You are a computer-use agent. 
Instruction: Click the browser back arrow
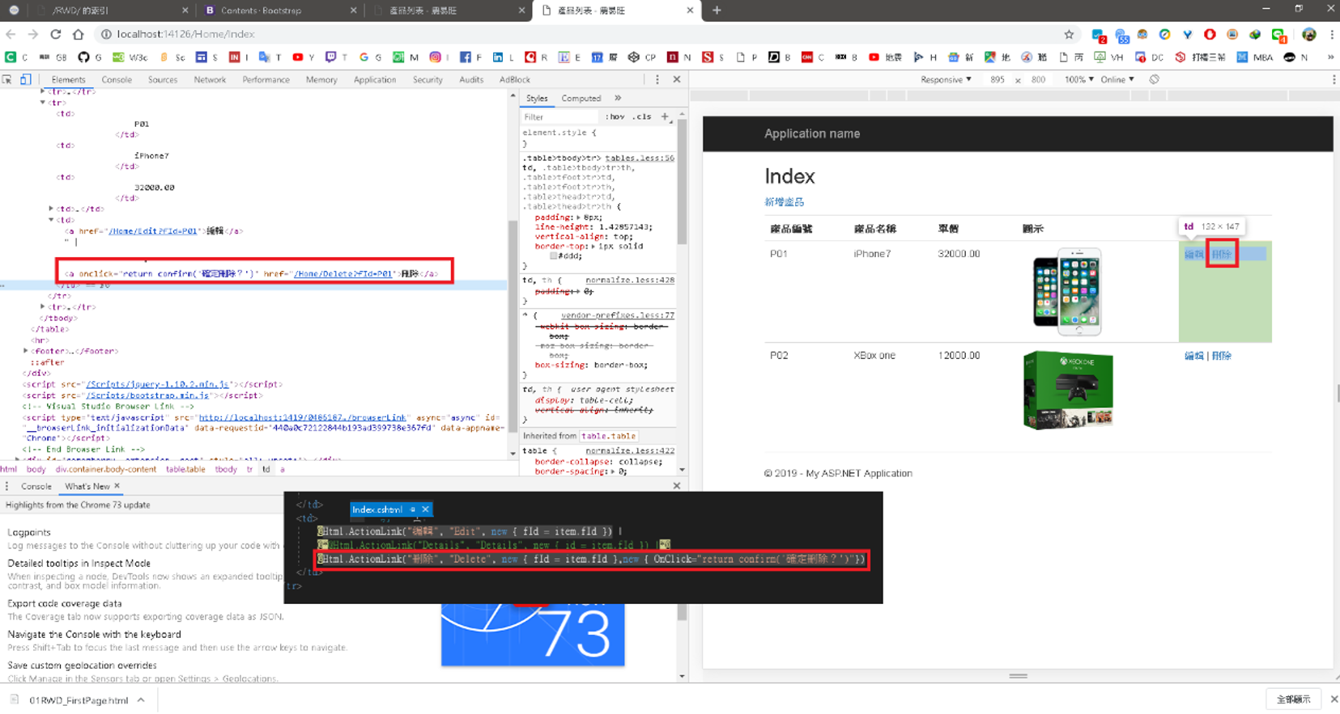[11, 34]
